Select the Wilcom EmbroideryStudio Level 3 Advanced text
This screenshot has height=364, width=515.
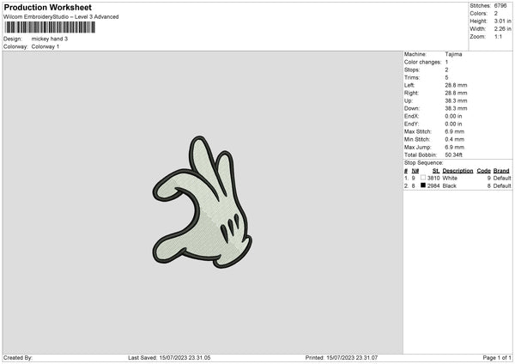pyautogui.click(x=61, y=17)
